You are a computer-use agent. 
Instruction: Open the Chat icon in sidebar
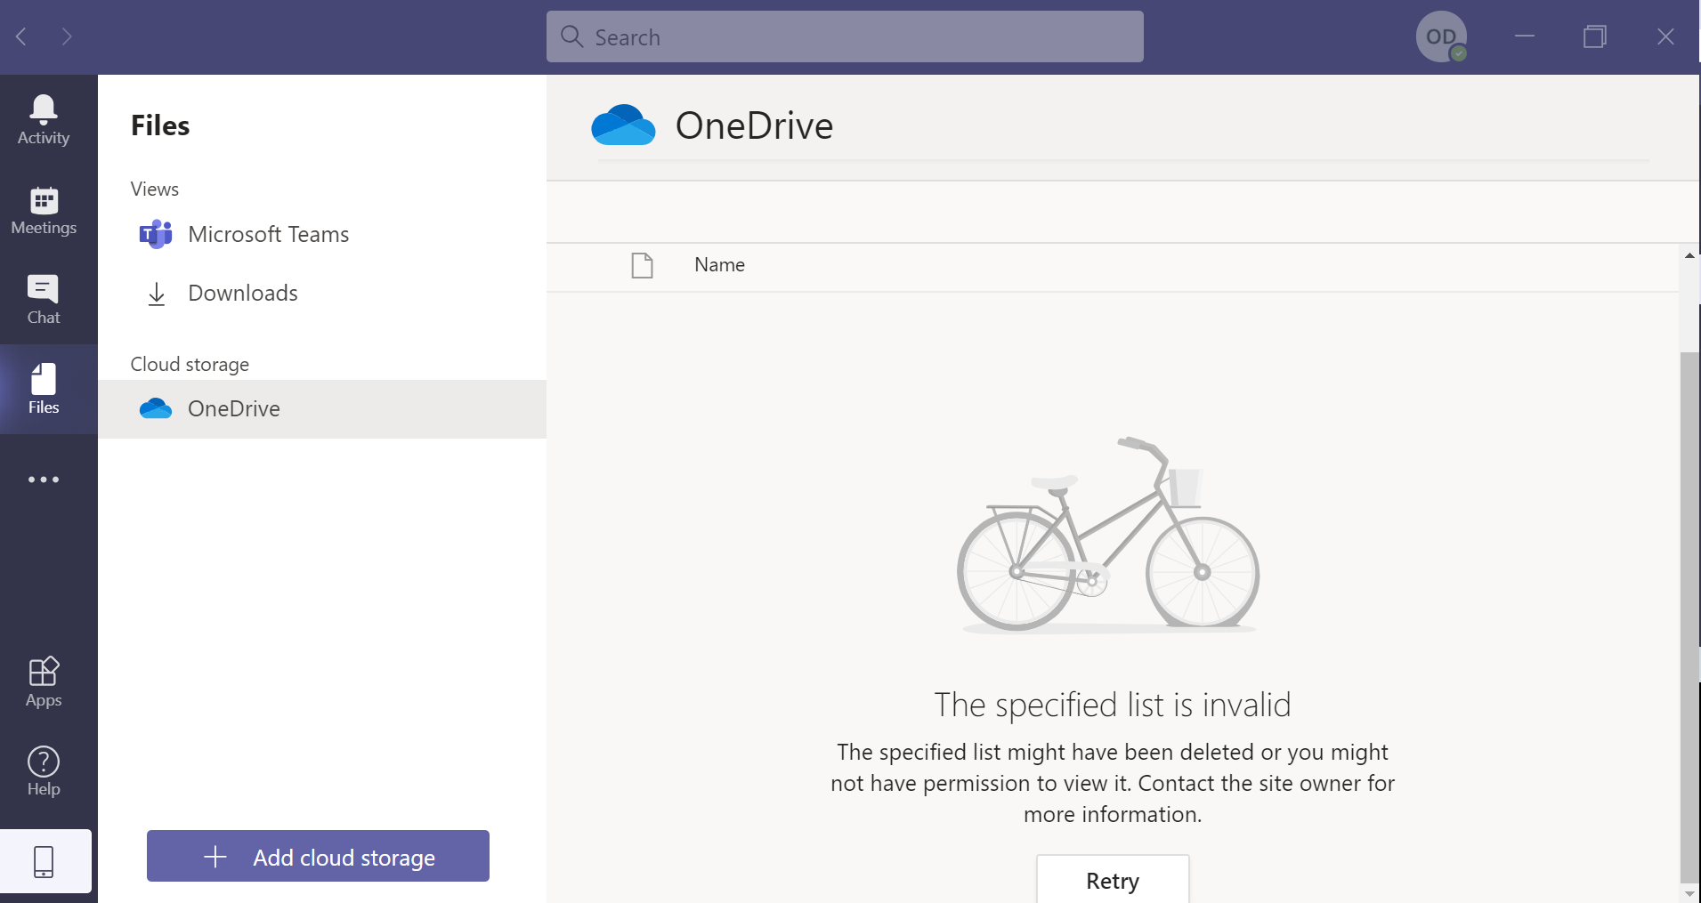click(44, 299)
